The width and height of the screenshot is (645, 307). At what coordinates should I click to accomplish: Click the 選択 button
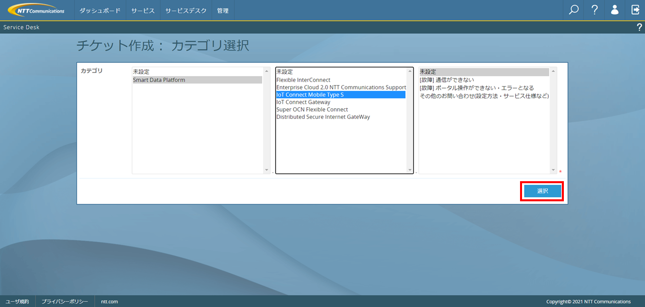542,191
